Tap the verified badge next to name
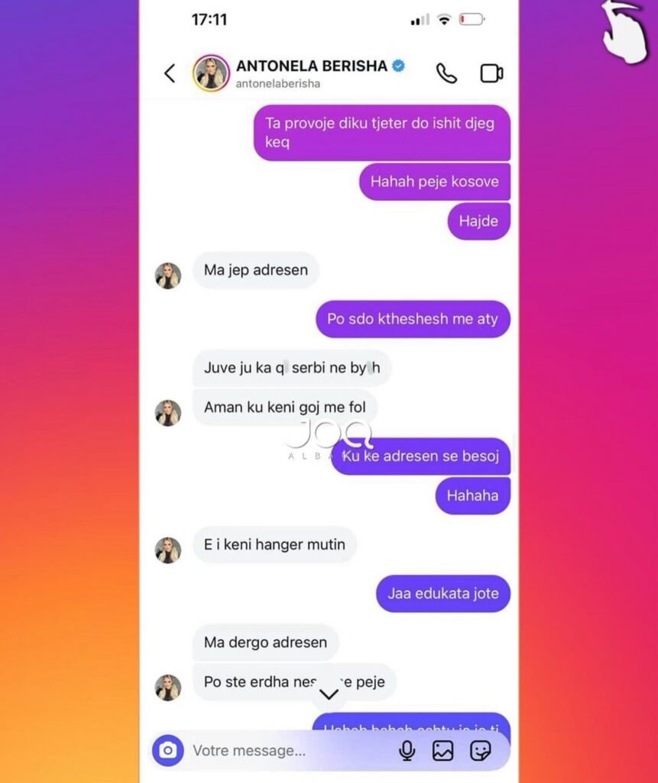 pyautogui.click(x=398, y=66)
